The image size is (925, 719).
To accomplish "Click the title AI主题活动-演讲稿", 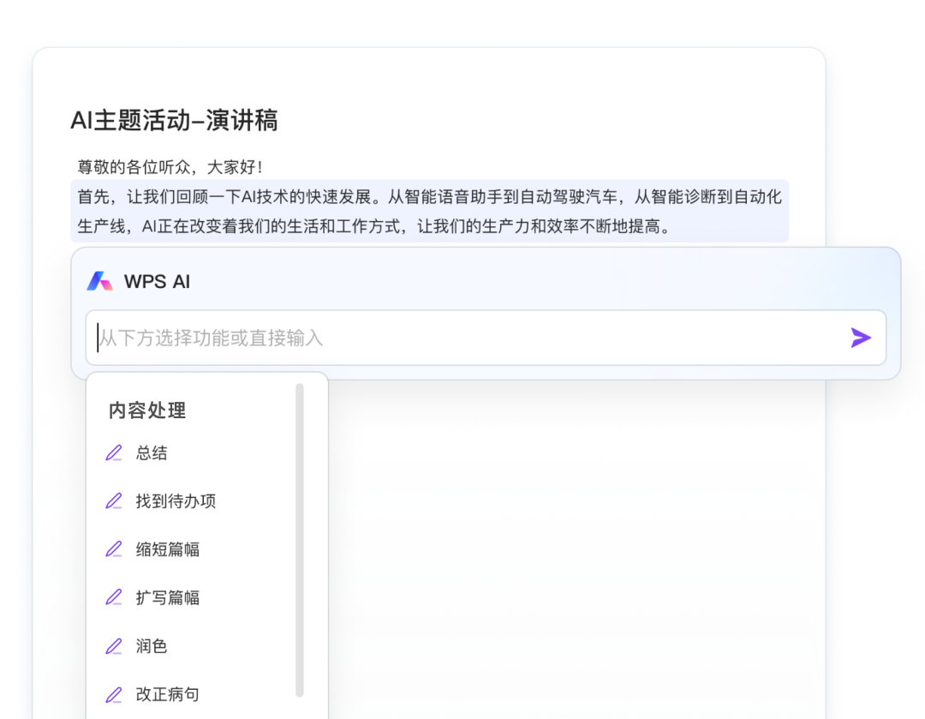I will 174,121.
